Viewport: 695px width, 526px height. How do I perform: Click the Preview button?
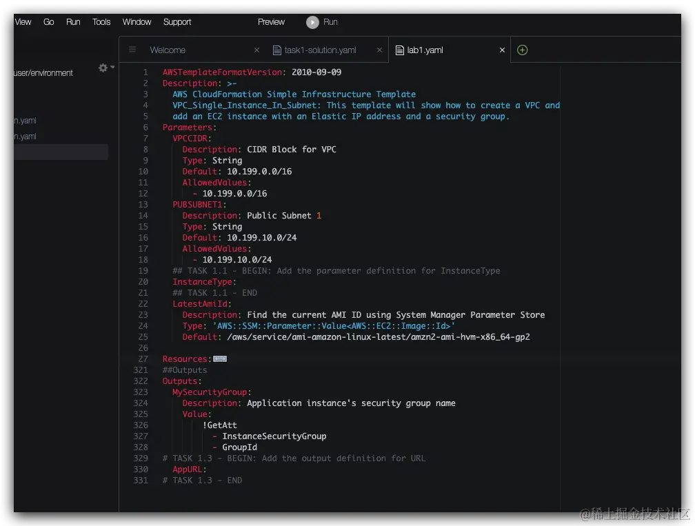click(x=271, y=21)
